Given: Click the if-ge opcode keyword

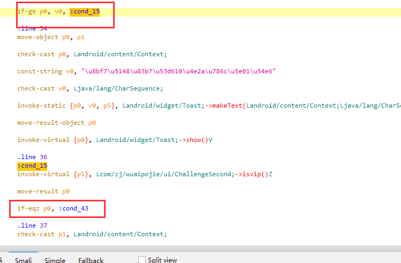Looking at the screenshot, I should point(27,11).
